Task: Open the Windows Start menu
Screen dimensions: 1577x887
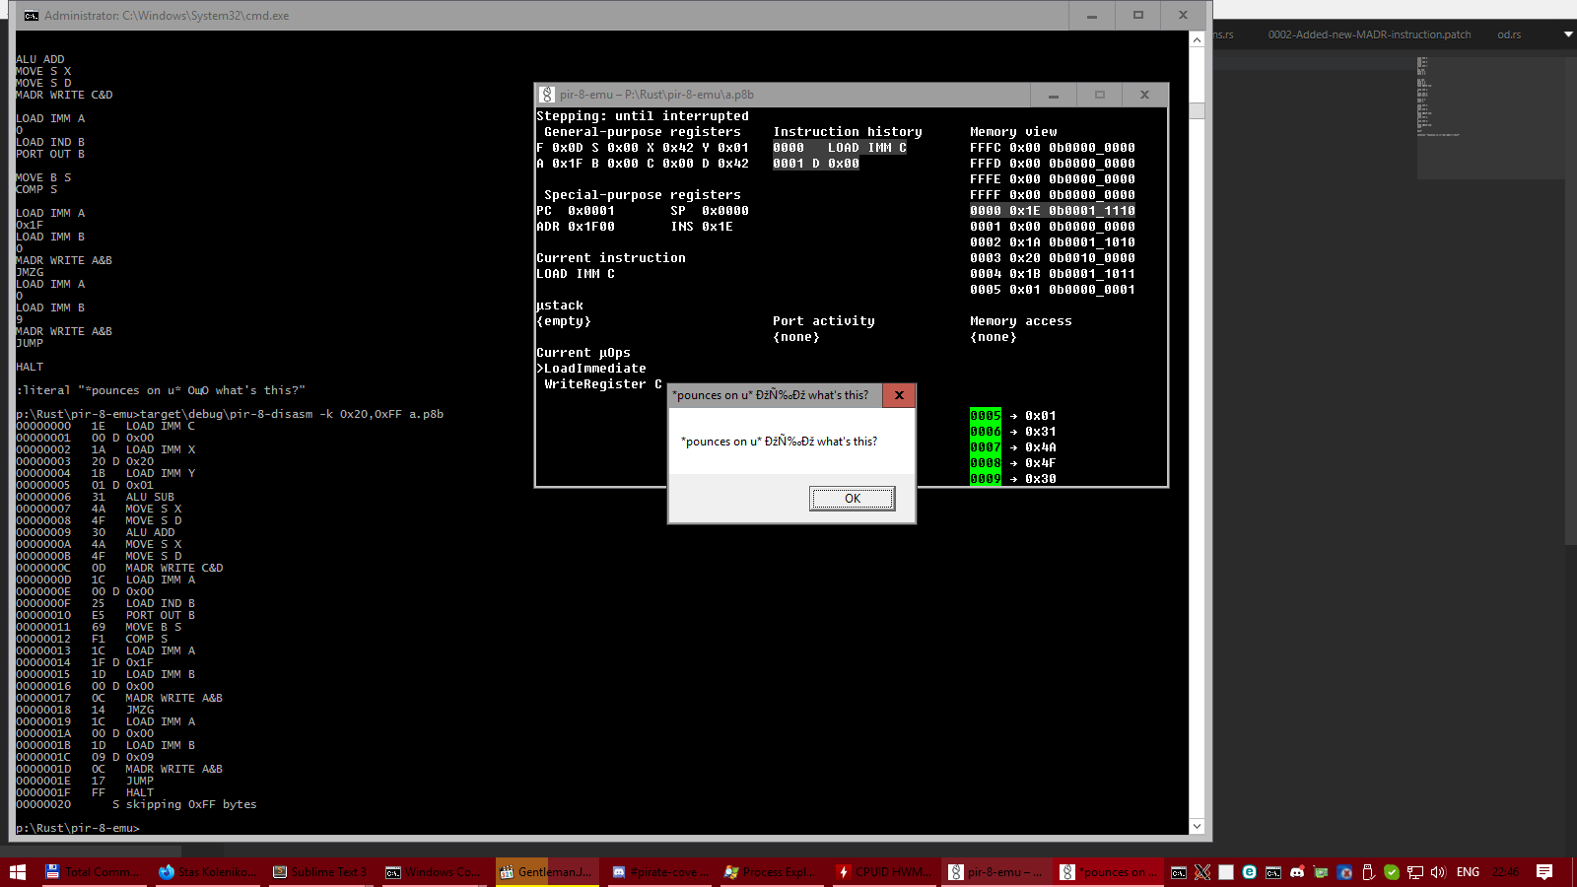Action: tap(18, 872)
